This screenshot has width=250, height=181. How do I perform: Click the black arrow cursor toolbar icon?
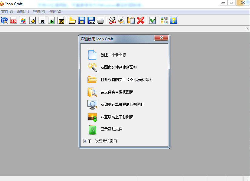(x=42, y=20)
